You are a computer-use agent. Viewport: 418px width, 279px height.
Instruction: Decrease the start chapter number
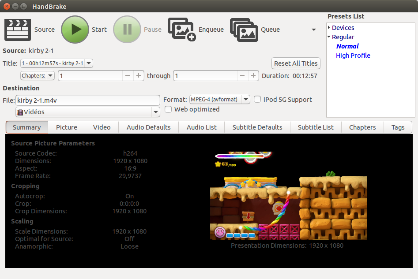tap(128, 76)
